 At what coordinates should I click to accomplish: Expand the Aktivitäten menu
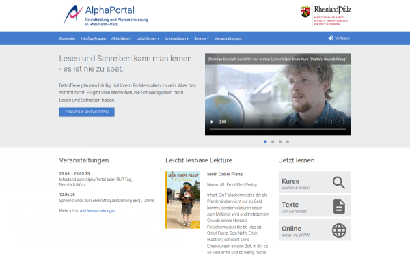click(x=122, y=38)
